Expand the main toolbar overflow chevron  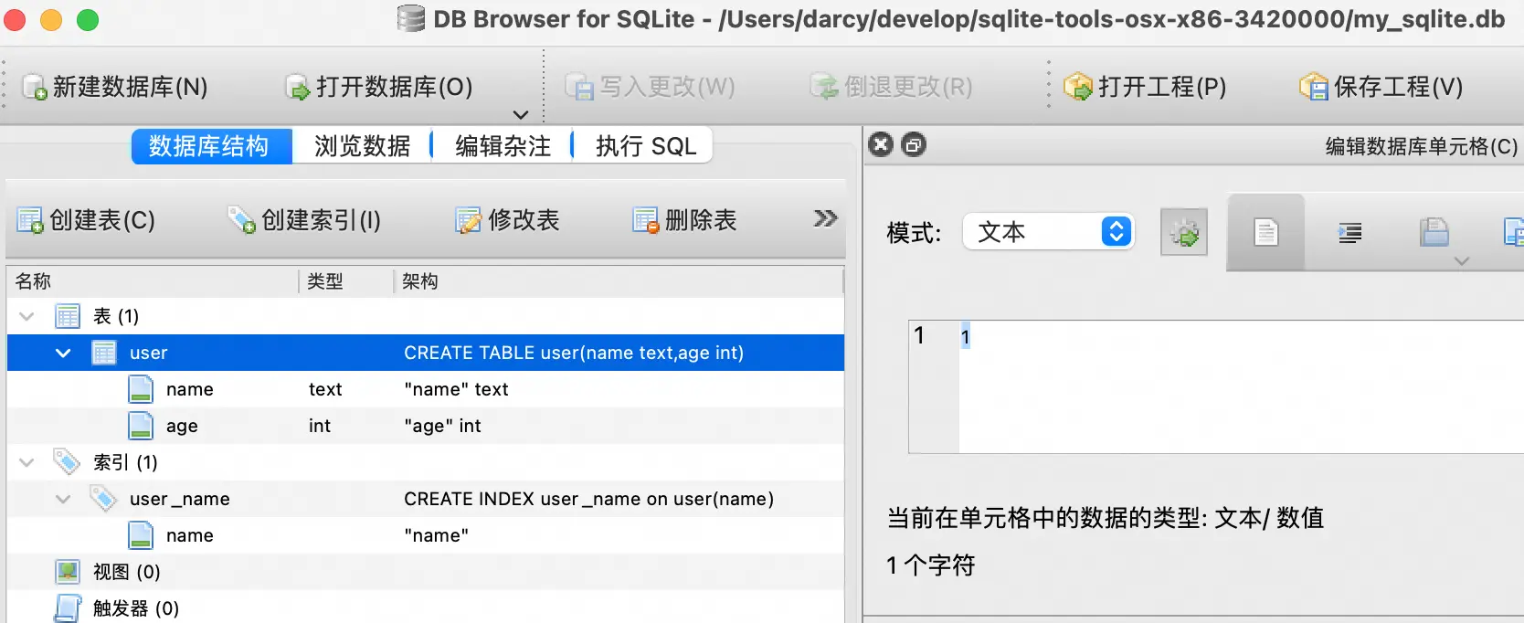coord(521,114)
